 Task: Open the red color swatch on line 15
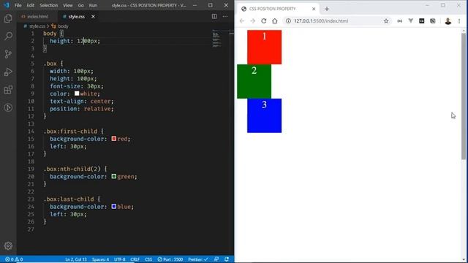point(114,139)
